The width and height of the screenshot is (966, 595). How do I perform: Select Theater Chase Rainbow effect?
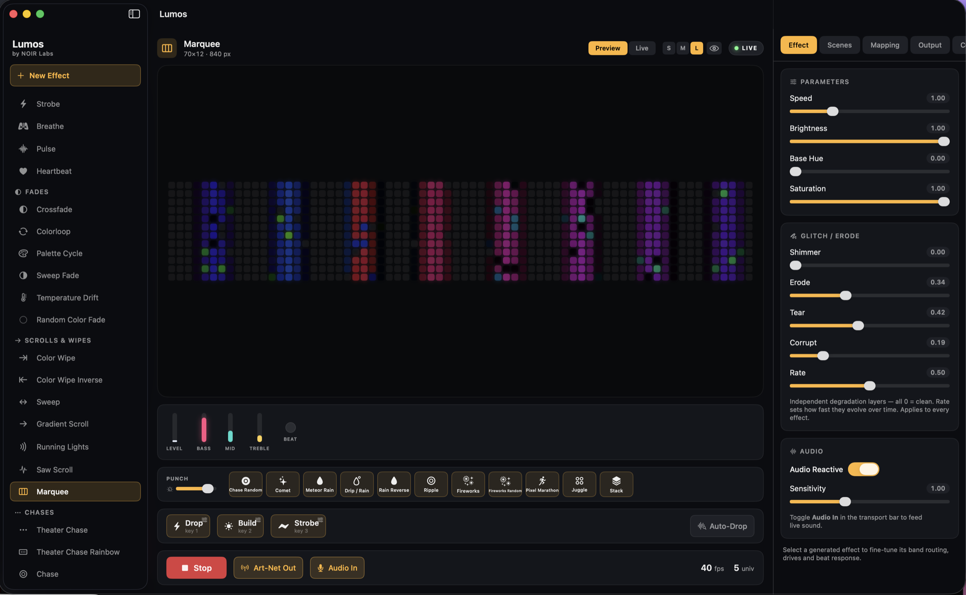click(75, 552)
